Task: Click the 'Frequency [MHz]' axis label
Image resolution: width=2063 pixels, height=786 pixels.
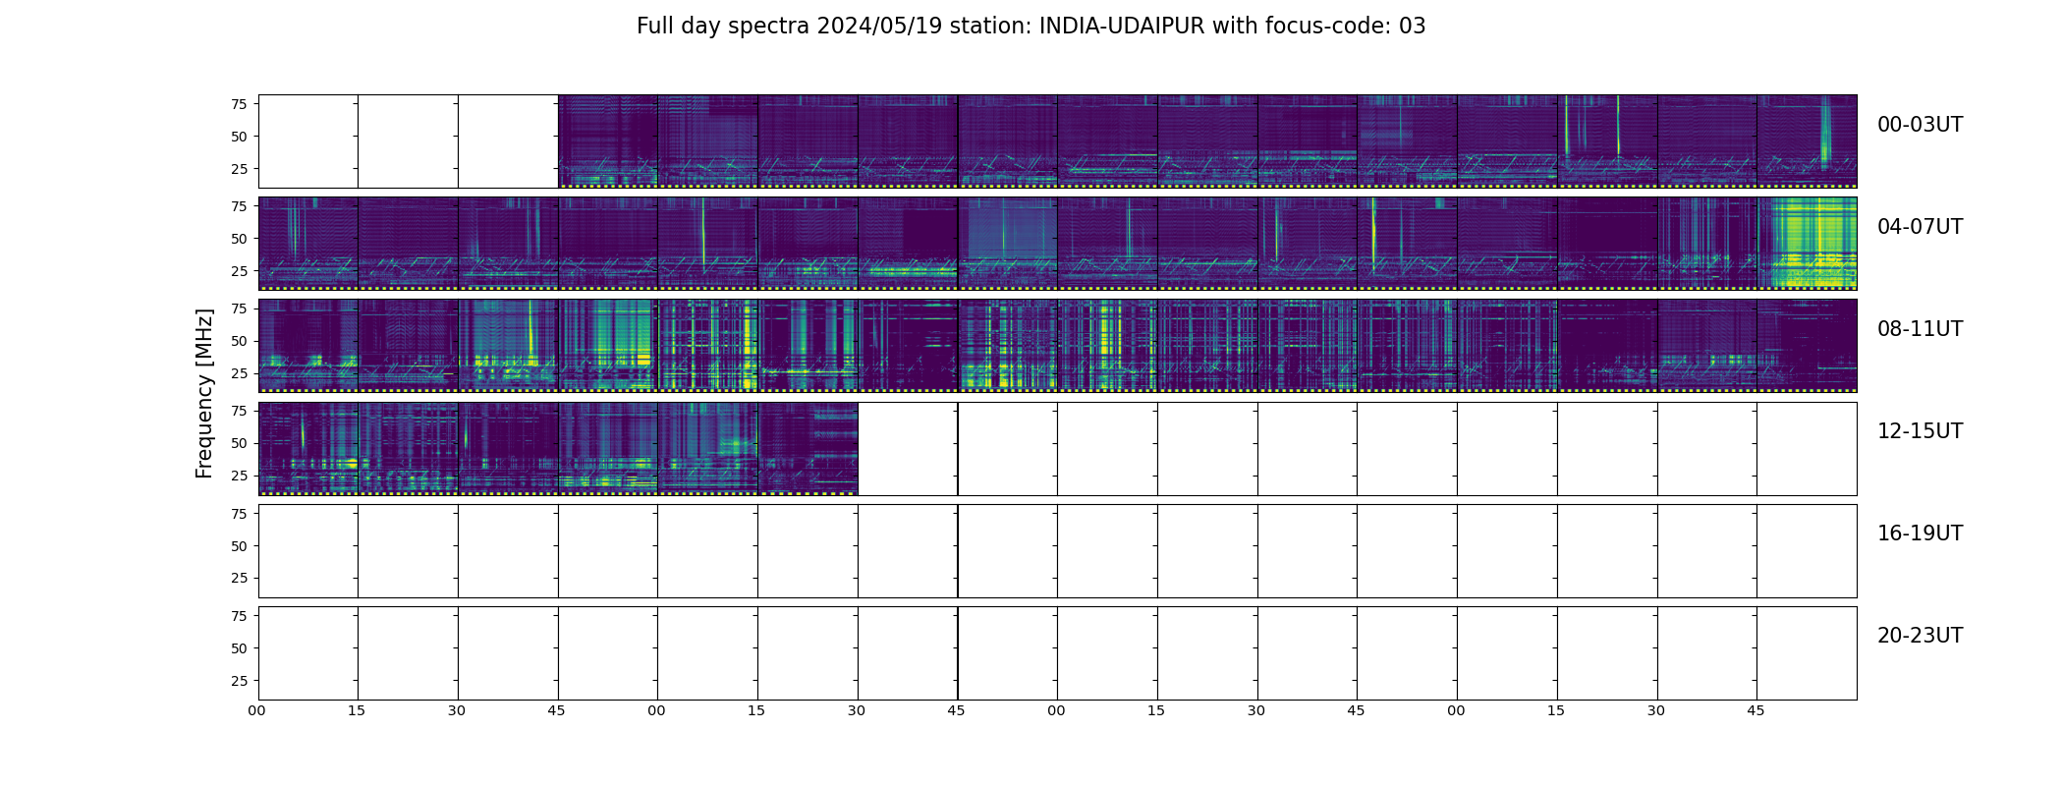Action: 204,394
